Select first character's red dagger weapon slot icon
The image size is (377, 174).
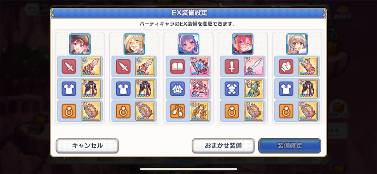tap(69, 66)
